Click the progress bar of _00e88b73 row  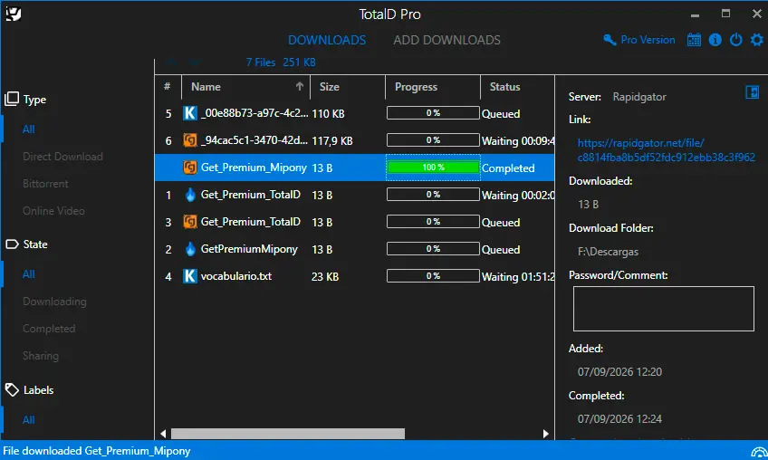click(433, 113)
